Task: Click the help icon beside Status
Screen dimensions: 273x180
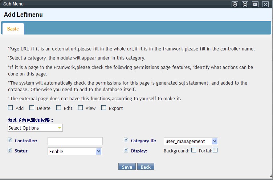Action: [9, 151]
